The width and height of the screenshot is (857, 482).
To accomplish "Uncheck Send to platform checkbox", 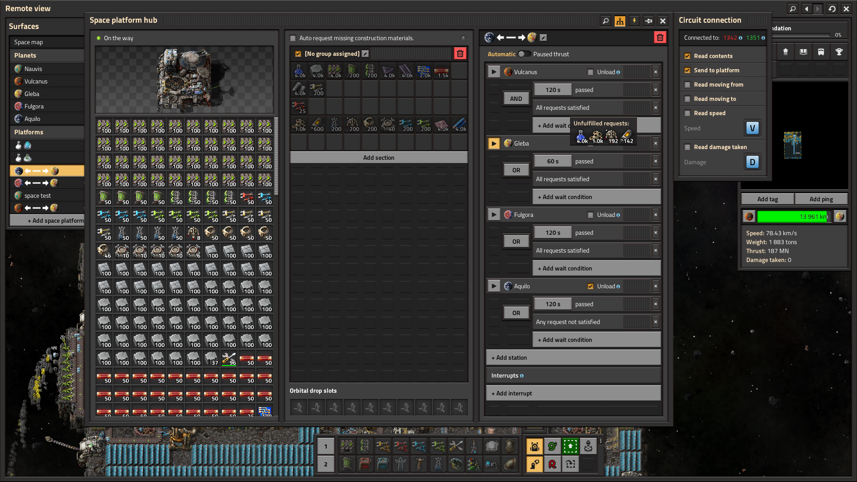I will click(688, 71).
